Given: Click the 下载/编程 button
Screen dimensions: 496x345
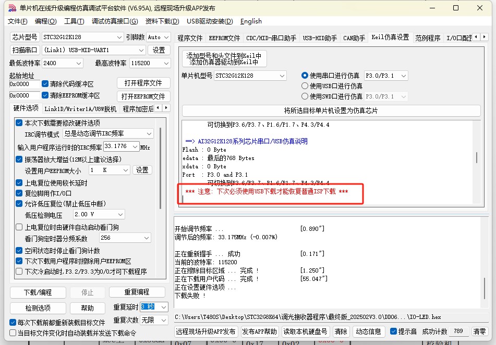Looking at the screenshot, I should click(38, 292).
